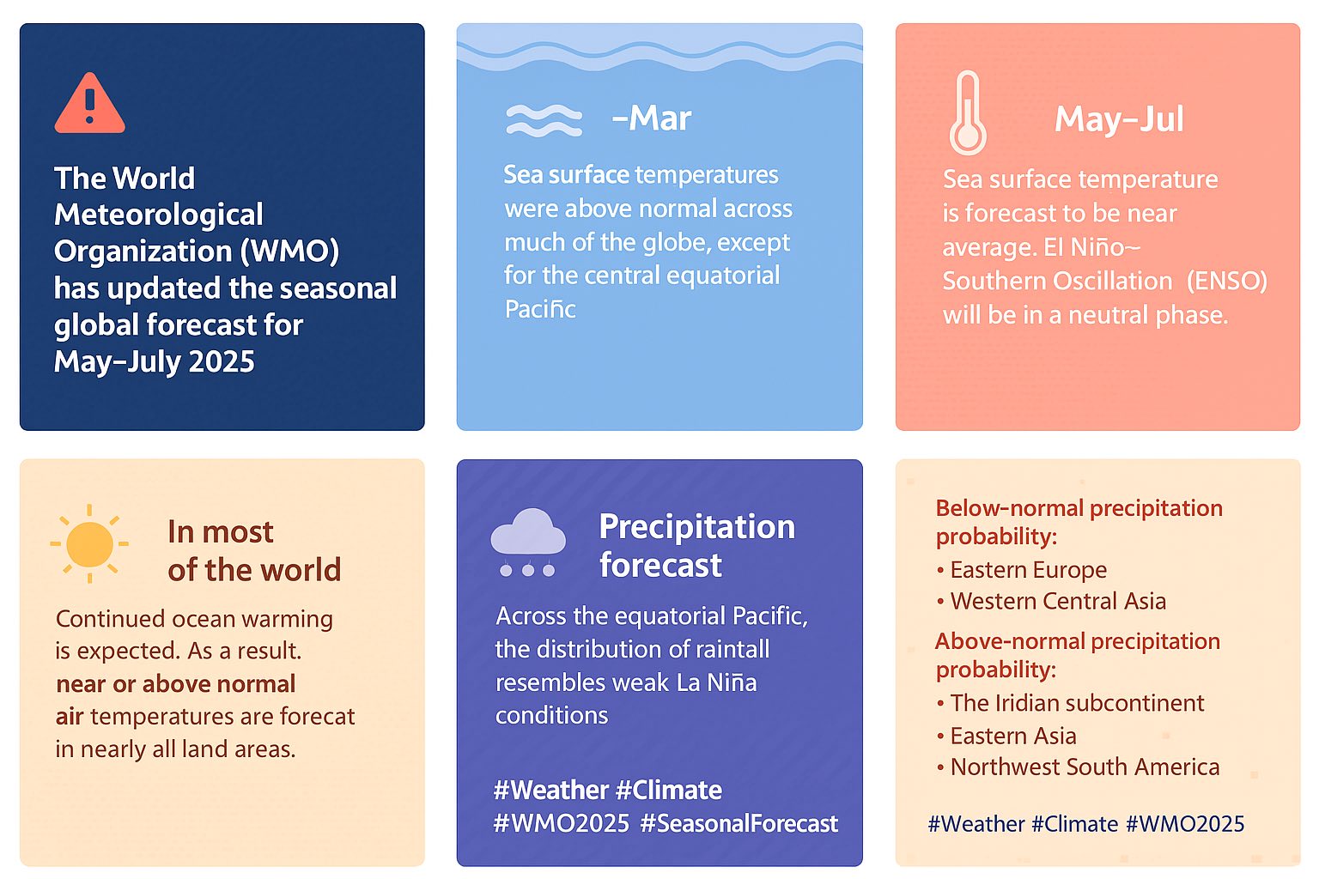Screen dimensions: 1319x879
Task: Select the May–Jul heading
Action: coord(1119,118)
